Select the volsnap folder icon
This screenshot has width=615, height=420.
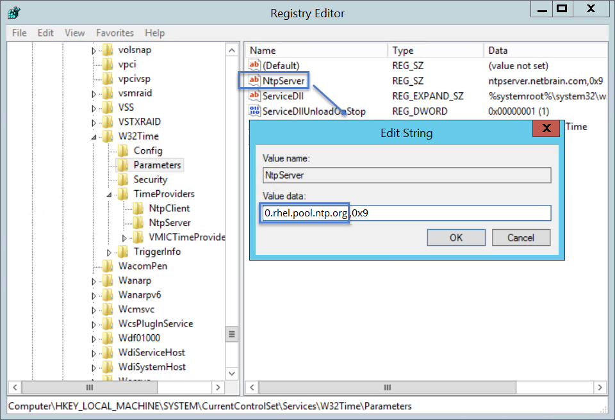point(108,50)
